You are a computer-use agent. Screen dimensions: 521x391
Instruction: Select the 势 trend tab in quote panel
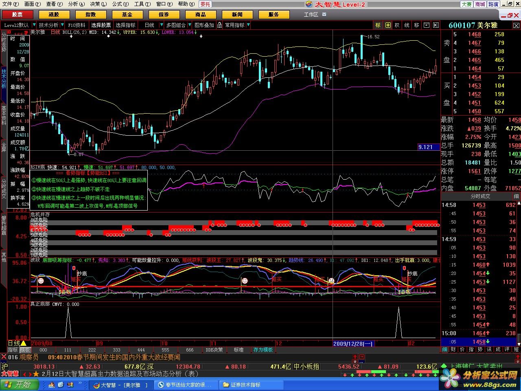[x=480, y=349]
